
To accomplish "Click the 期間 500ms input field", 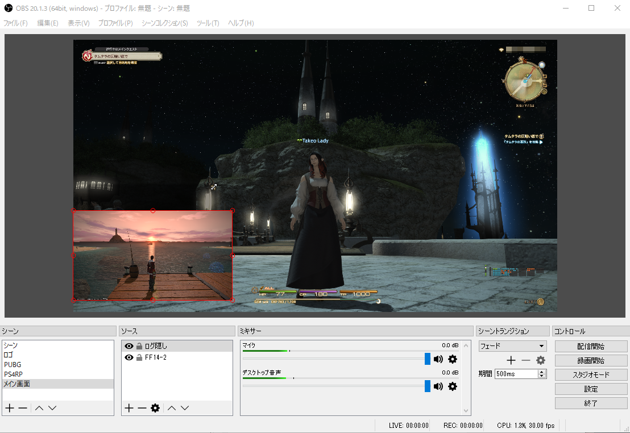I will [x=516, y=374].
